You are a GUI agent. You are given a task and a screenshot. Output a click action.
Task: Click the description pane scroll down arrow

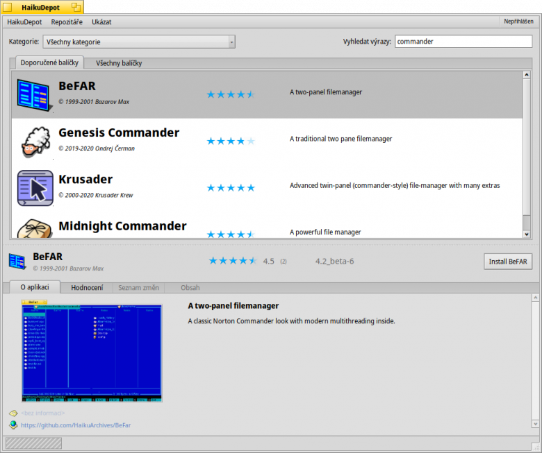pos(535,424)
